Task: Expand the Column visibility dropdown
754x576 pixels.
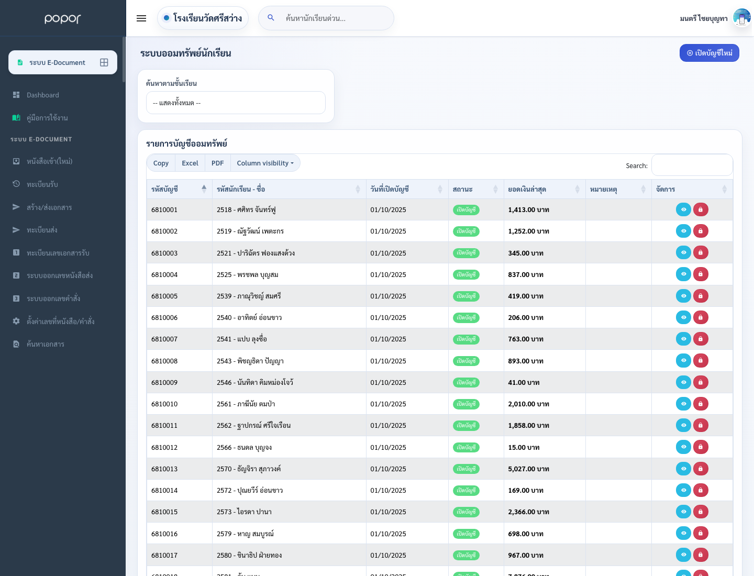Action: point(265,163)
